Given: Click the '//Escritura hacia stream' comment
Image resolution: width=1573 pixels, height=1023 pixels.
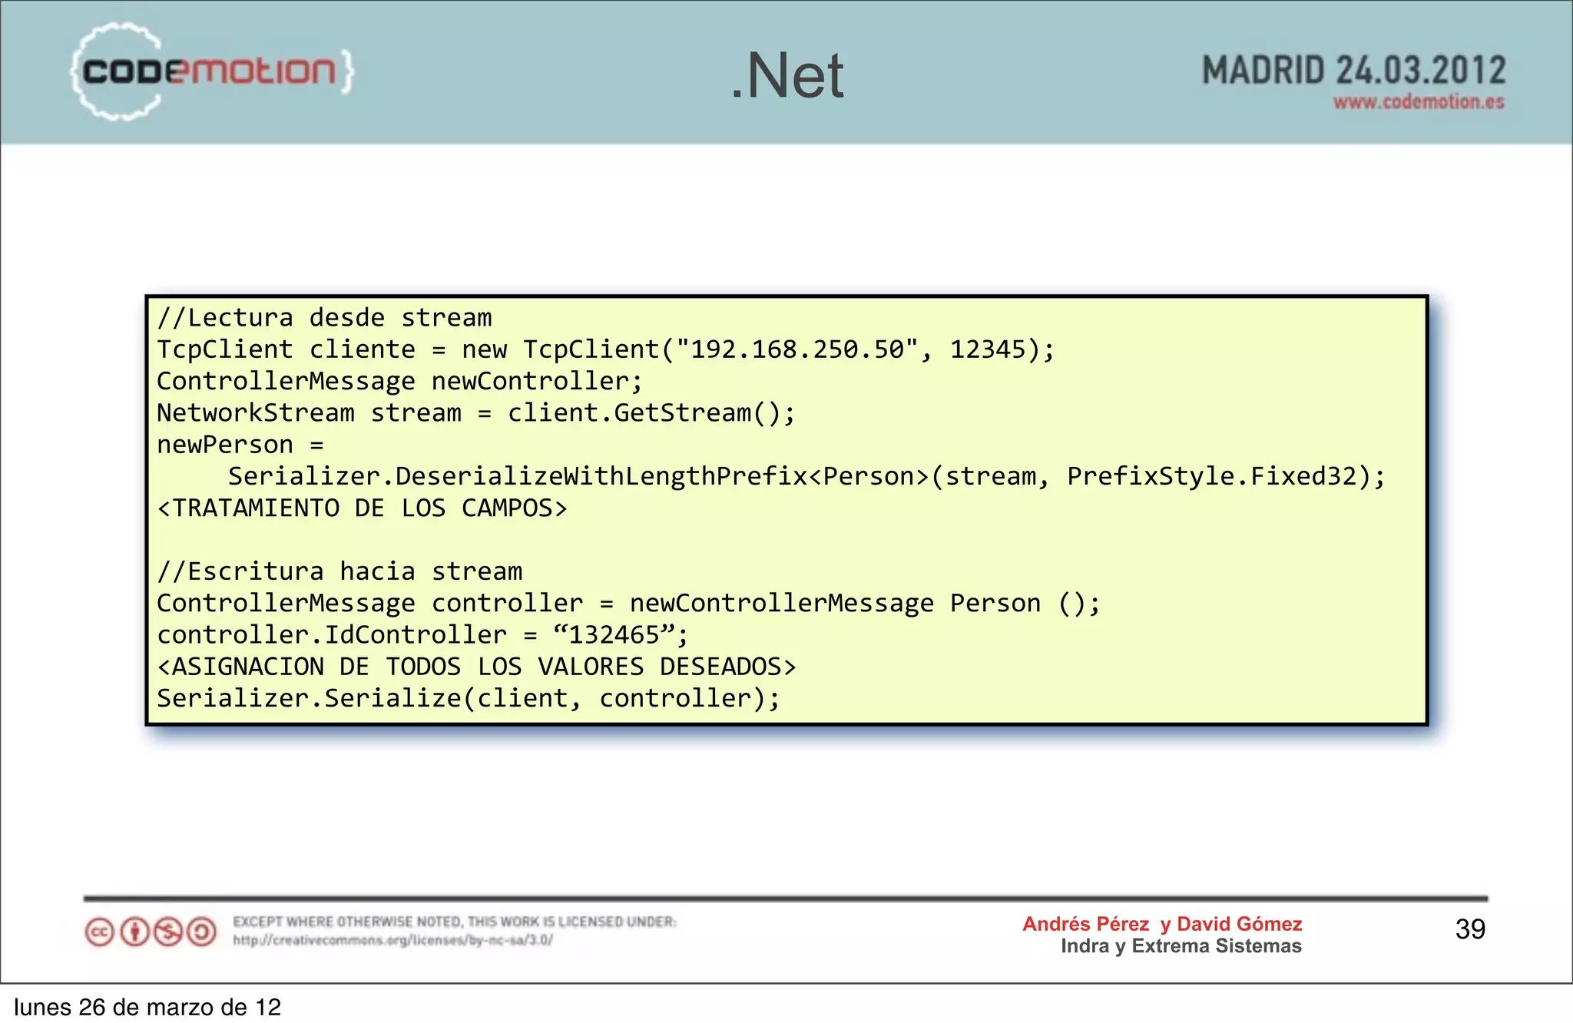Looking at the screenshot, I should coord(339,572).
